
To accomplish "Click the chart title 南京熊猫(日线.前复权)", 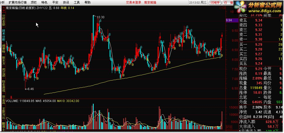I will click(x=21, y=8).
